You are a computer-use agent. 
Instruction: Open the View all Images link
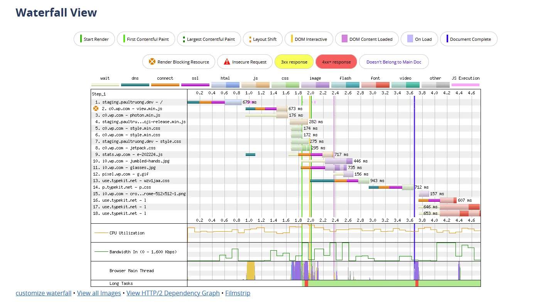[x=99, y=293]
